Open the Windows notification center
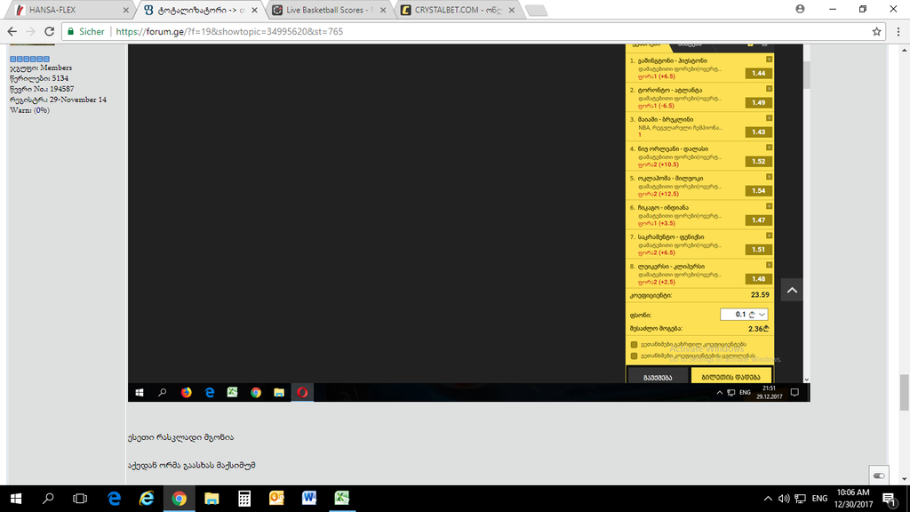 coord(890,499)
